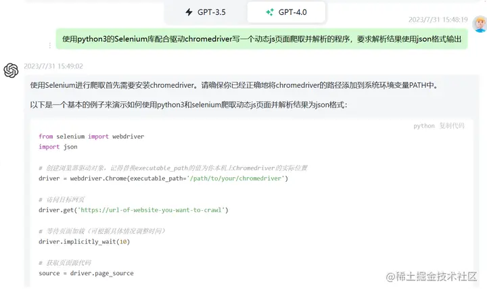Click the comment about executable_path replacement
Image resolution: width=487 pixels, height=292 pixels.
173,168
